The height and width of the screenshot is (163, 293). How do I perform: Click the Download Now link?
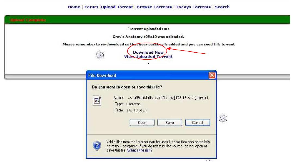coord(148,52)
